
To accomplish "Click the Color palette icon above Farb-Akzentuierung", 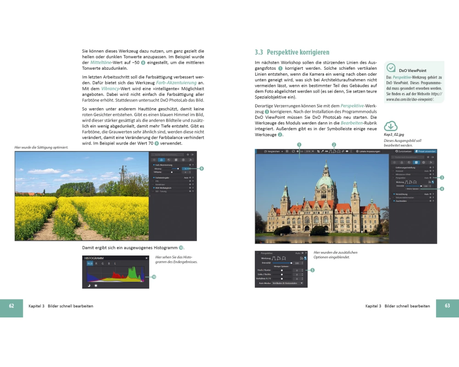I will click(162, 160).
